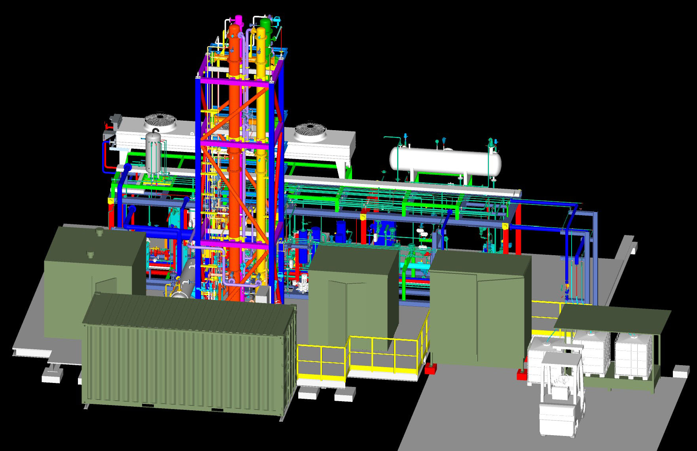Pick the right air cooler fan
The width and height of the screenshot is (697, 451).
click(310, 132)
